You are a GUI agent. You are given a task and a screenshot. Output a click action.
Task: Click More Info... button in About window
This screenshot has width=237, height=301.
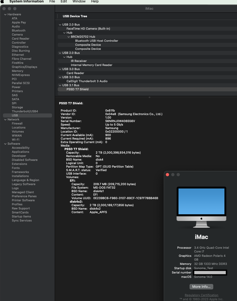pos(201,287)
